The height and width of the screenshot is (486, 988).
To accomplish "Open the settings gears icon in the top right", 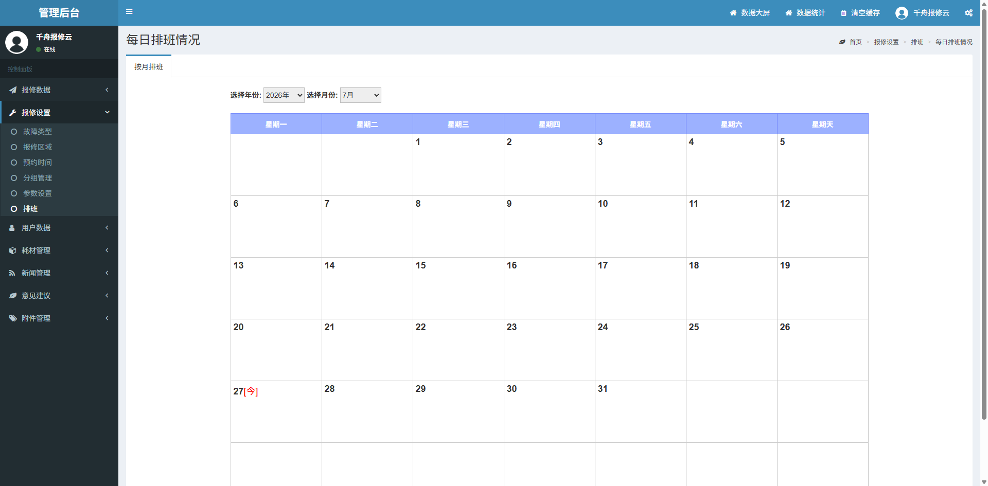I will pyautogui.click(x=968, y=13).
